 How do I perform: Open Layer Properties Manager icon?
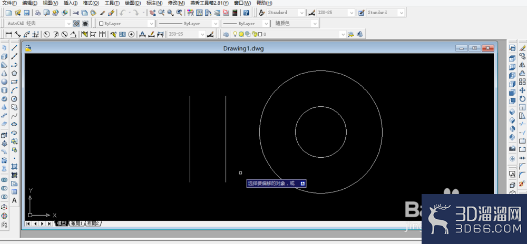pos(226,34)
